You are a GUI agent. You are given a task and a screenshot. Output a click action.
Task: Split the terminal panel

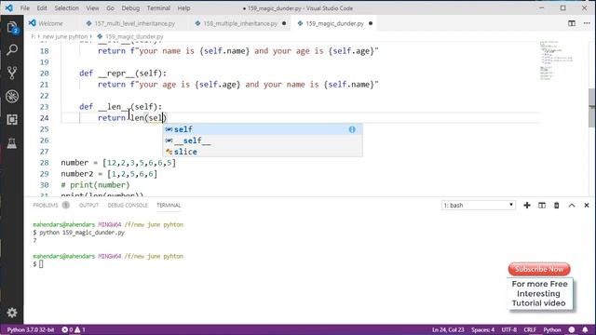pyautogui.click(x=542, y=205)
